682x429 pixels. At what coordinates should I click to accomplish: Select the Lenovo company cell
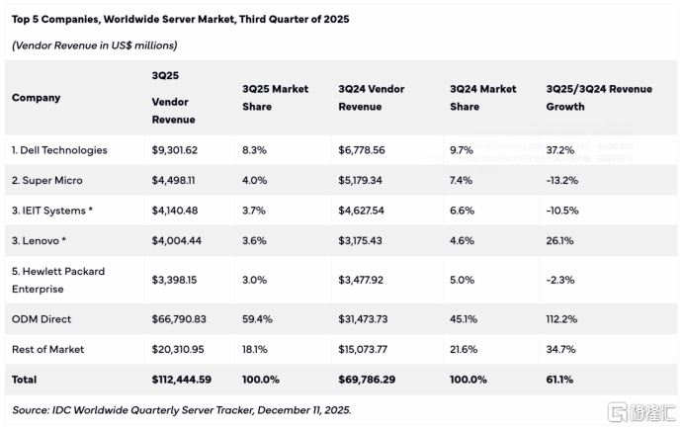click(41, 240)
